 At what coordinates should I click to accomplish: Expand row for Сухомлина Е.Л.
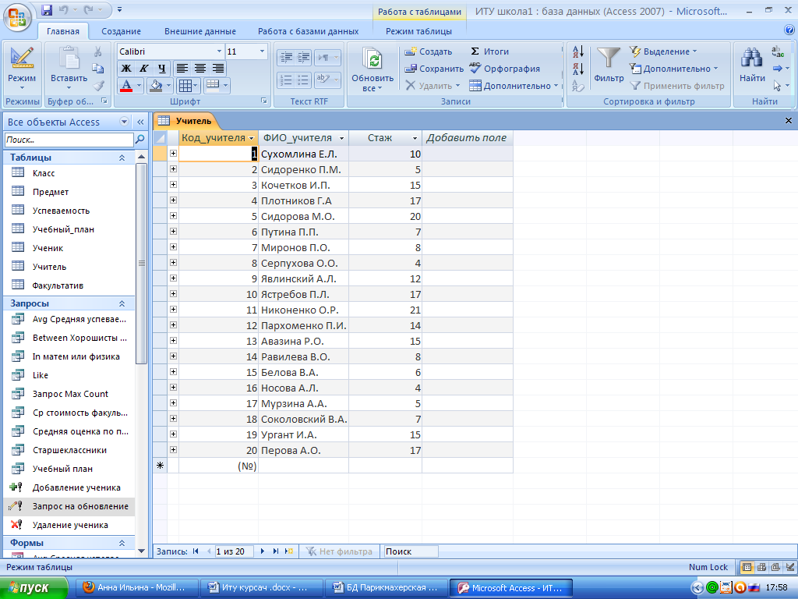click(173, 154)
